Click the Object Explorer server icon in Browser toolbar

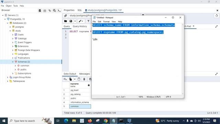click(x=40, y=11)
